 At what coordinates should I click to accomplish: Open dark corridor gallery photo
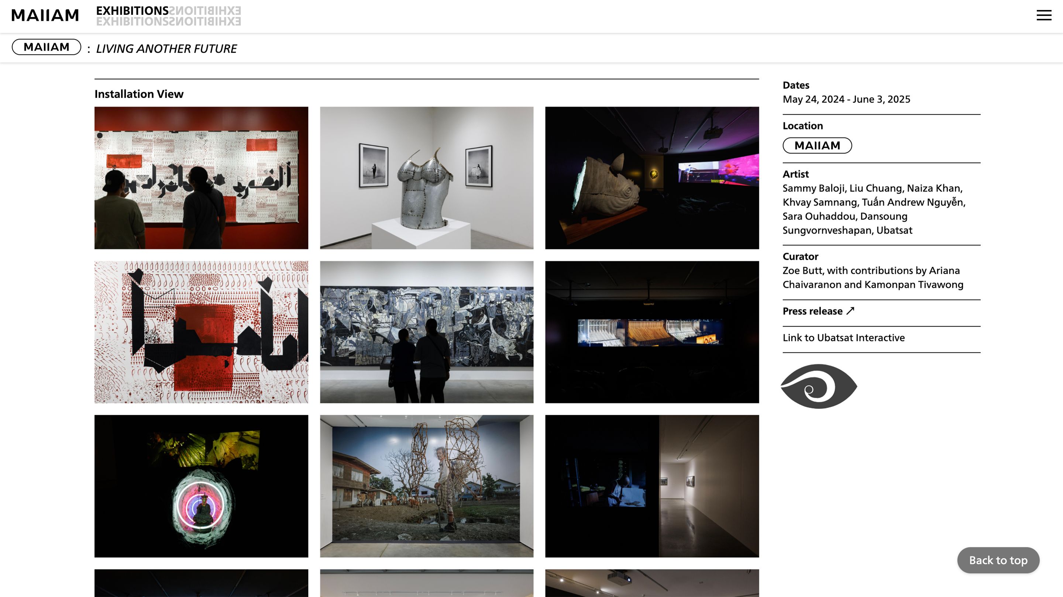click(x=651, y=486)
